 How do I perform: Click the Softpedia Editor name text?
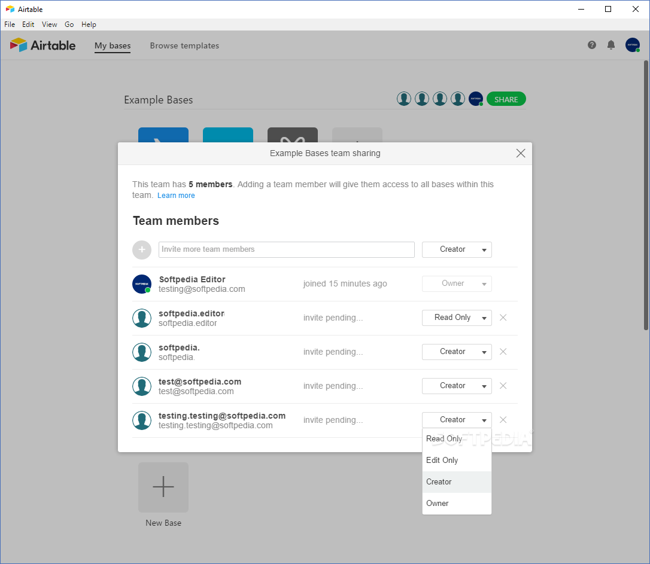click(192, 279)
